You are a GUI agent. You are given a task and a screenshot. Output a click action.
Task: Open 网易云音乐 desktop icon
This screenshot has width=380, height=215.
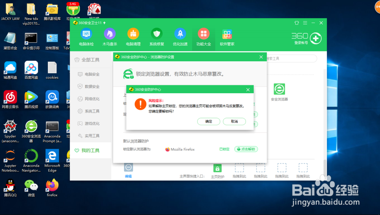(10, 100)
